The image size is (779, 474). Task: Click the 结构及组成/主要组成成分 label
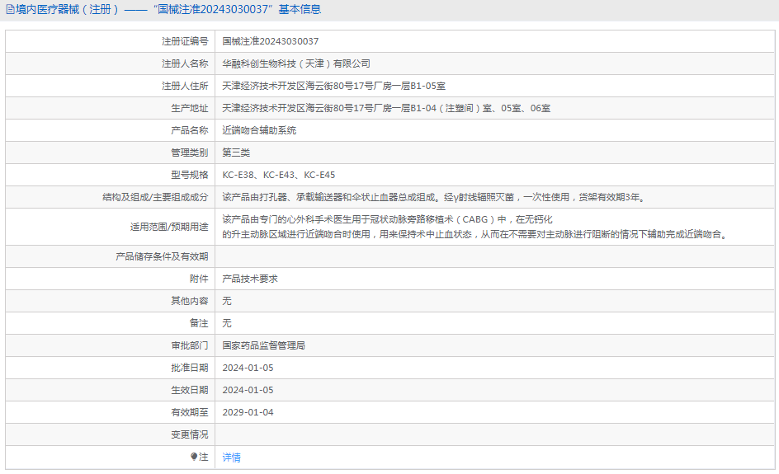coord(155,197)
